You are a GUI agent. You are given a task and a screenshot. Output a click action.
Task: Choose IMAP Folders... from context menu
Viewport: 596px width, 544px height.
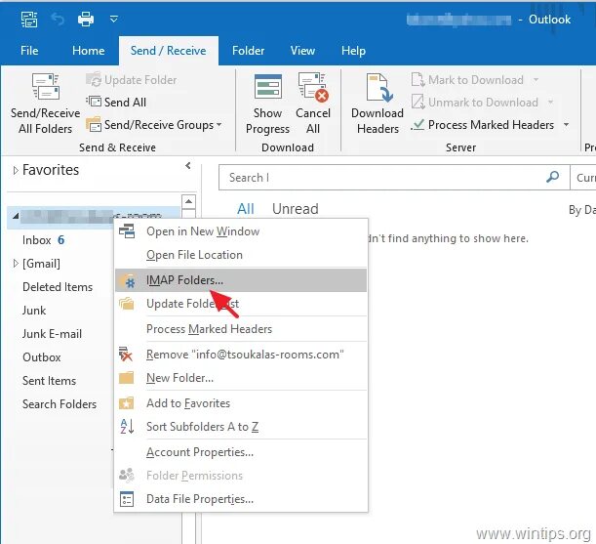click(241, 280)
